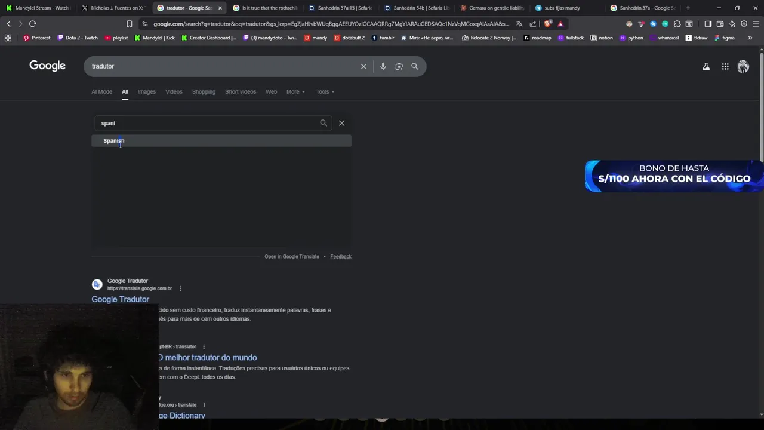764x430 pixels.
Task: Click the browser back arrow
Action: pos(8,24)
